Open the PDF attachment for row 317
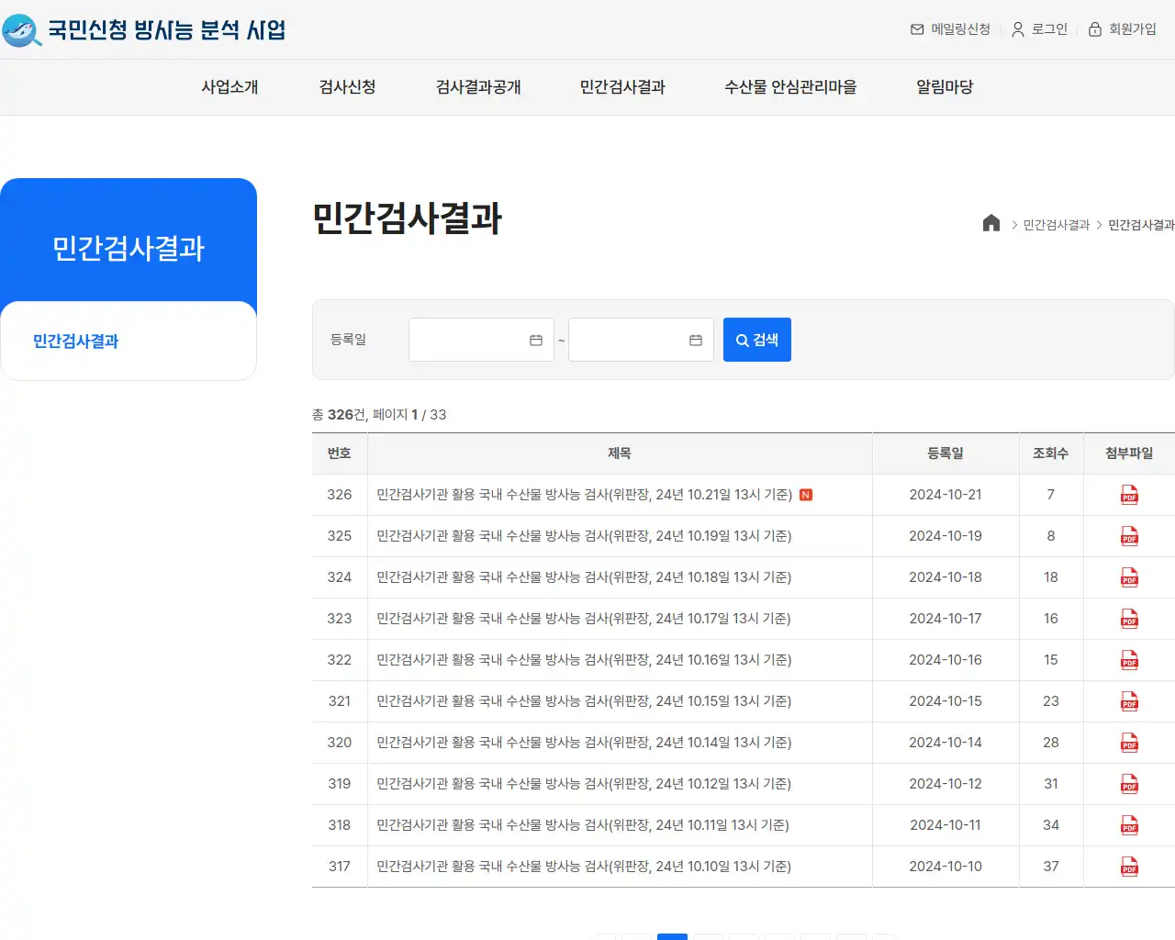 1129,867
